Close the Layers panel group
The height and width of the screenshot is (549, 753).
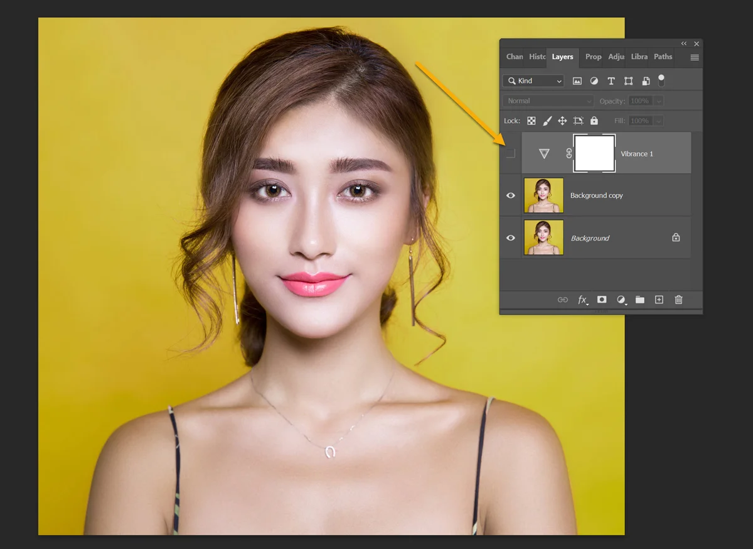coord(697,43)
